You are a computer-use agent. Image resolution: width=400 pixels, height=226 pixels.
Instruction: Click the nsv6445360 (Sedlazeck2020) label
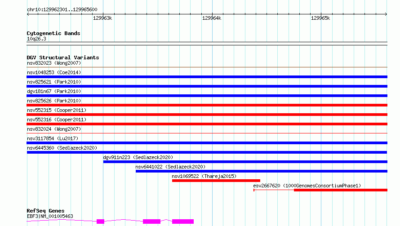[x=62, y=148]
